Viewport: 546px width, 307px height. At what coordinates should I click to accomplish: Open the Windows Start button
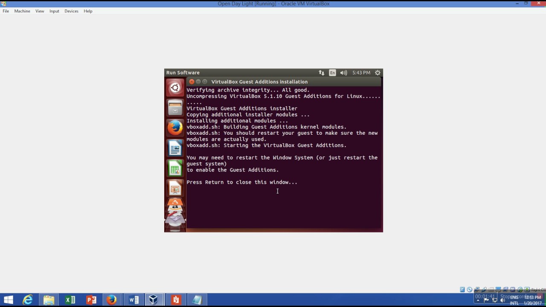click(x=8, y=300)
